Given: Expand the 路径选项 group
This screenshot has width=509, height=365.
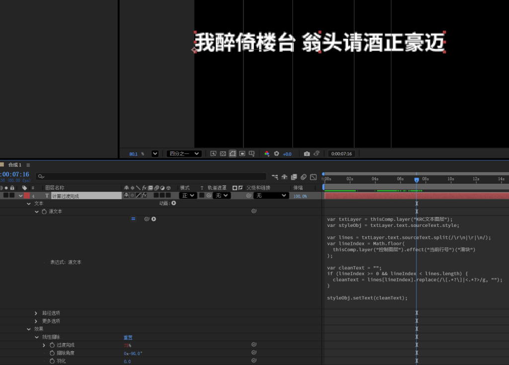Looking at the screenshot, I should 36,313.
